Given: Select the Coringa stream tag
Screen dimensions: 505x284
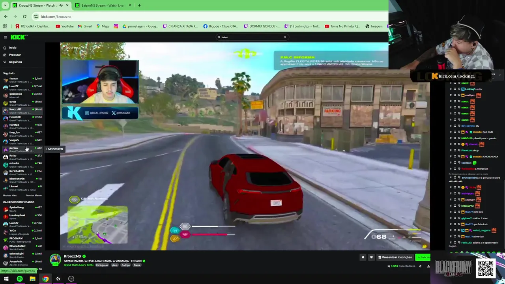Looking at the screenshot, I should [x=125, y=265].
